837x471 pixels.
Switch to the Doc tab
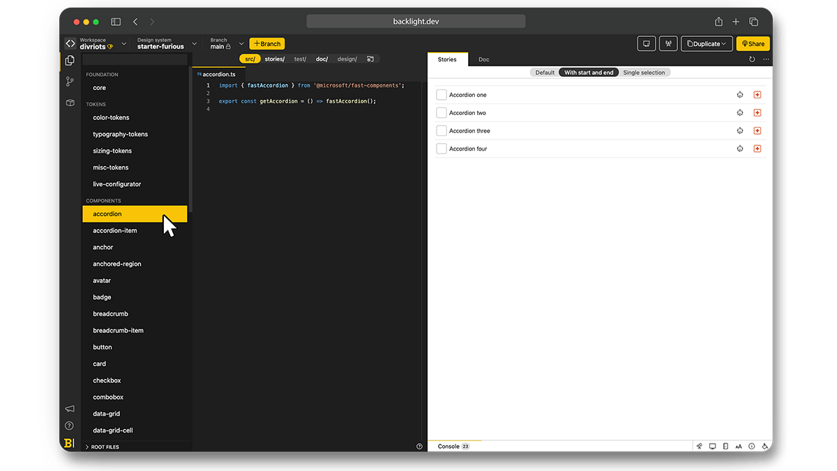pyautogui.click(x=483, y=60)
